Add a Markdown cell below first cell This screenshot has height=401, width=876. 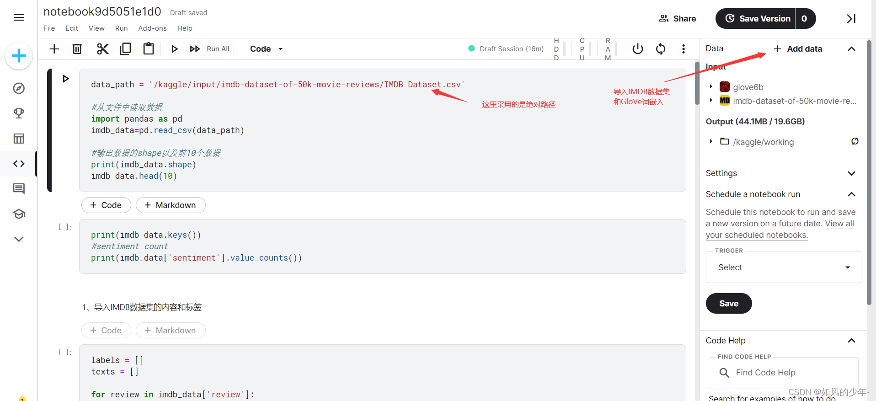tap(171, 205)
